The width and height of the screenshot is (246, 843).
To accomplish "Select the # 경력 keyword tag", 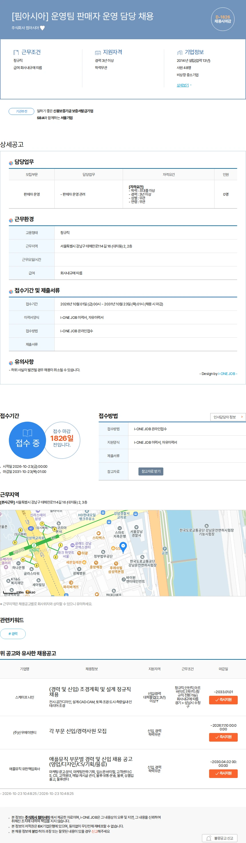I will 13,634.
